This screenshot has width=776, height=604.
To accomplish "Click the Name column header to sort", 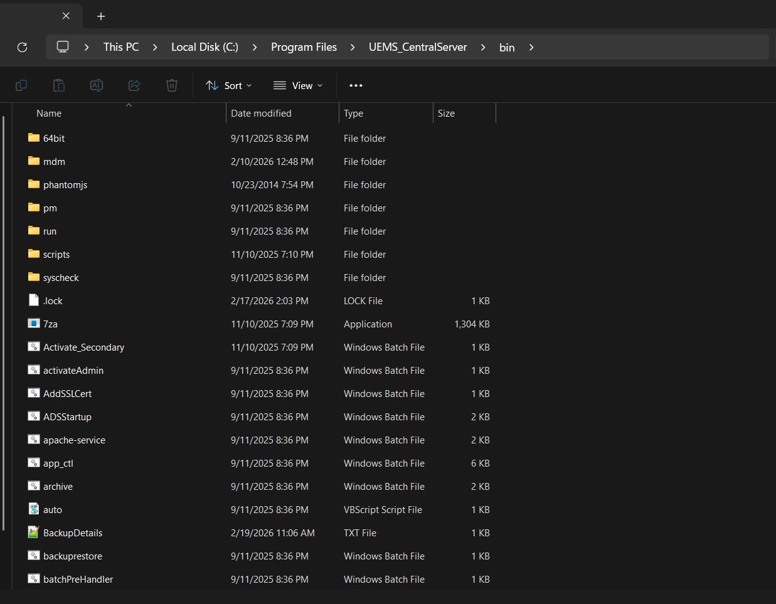I will 49,114.
